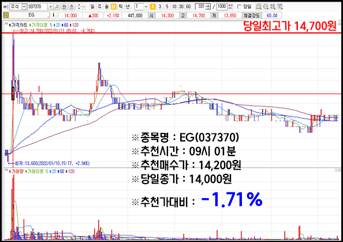Select the 10-minute interval button
Viewport: 343px width, 242px height.
click(x=174, y=7)
